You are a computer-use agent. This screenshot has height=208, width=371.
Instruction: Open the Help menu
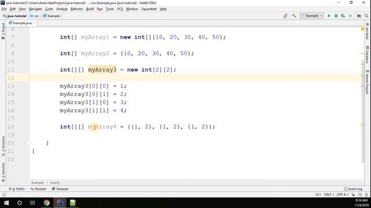(x=163, y=9)
